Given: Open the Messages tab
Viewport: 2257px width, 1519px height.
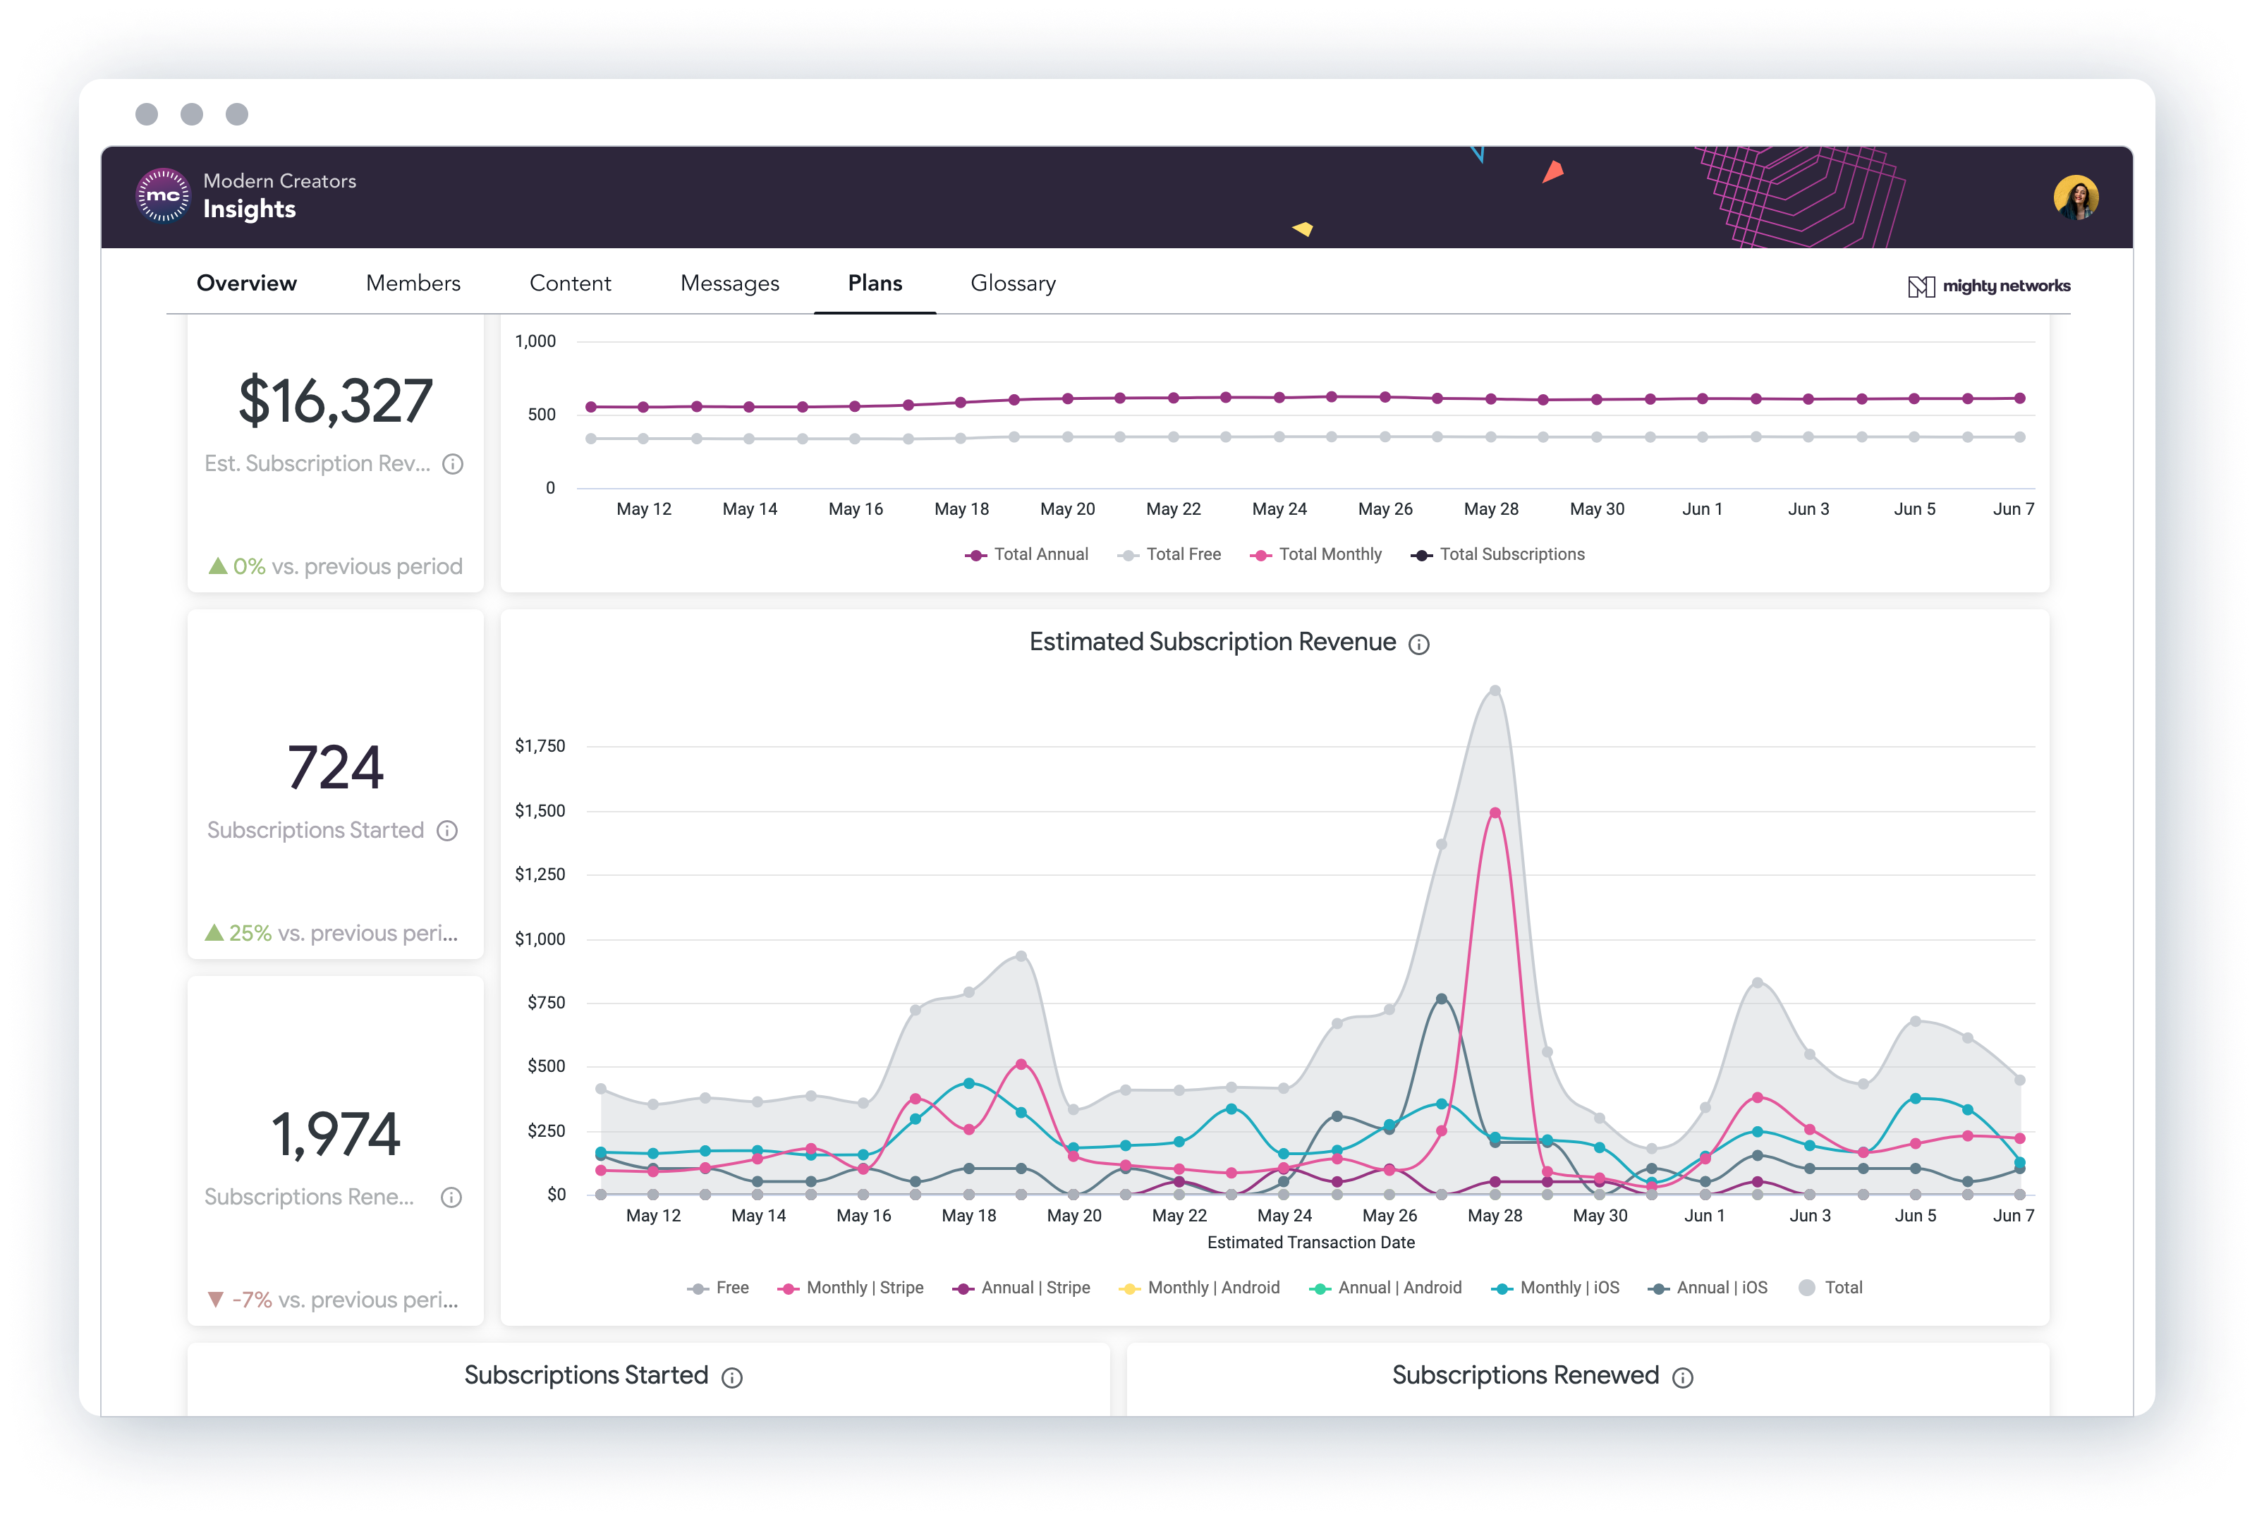Looking at the screenshot, I should (x=729, y=283).
